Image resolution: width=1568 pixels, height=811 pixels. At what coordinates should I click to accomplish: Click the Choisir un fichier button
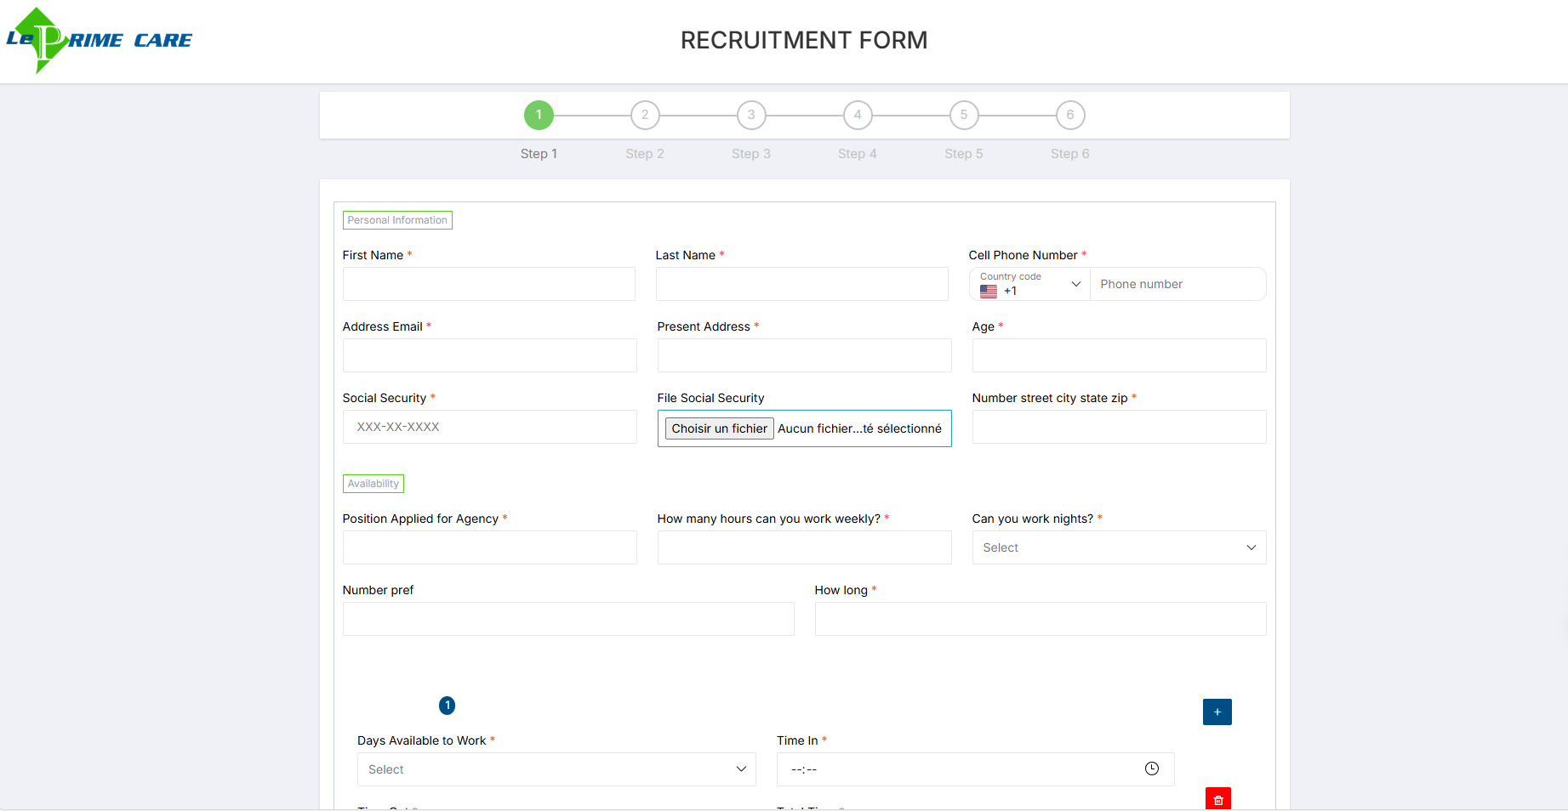coord(719,428)
